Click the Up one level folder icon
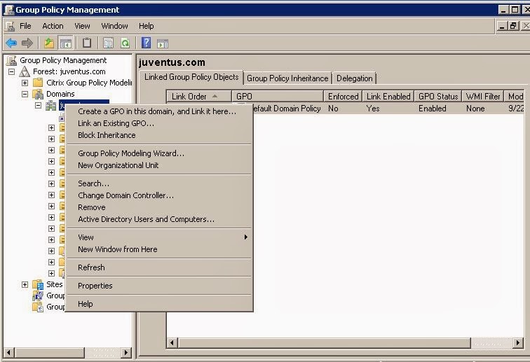 tap(49, 43)
